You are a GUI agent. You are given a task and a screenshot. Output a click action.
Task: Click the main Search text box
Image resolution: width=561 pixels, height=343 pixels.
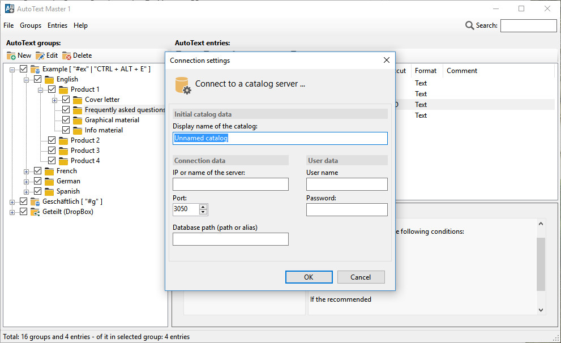(528, 25)
